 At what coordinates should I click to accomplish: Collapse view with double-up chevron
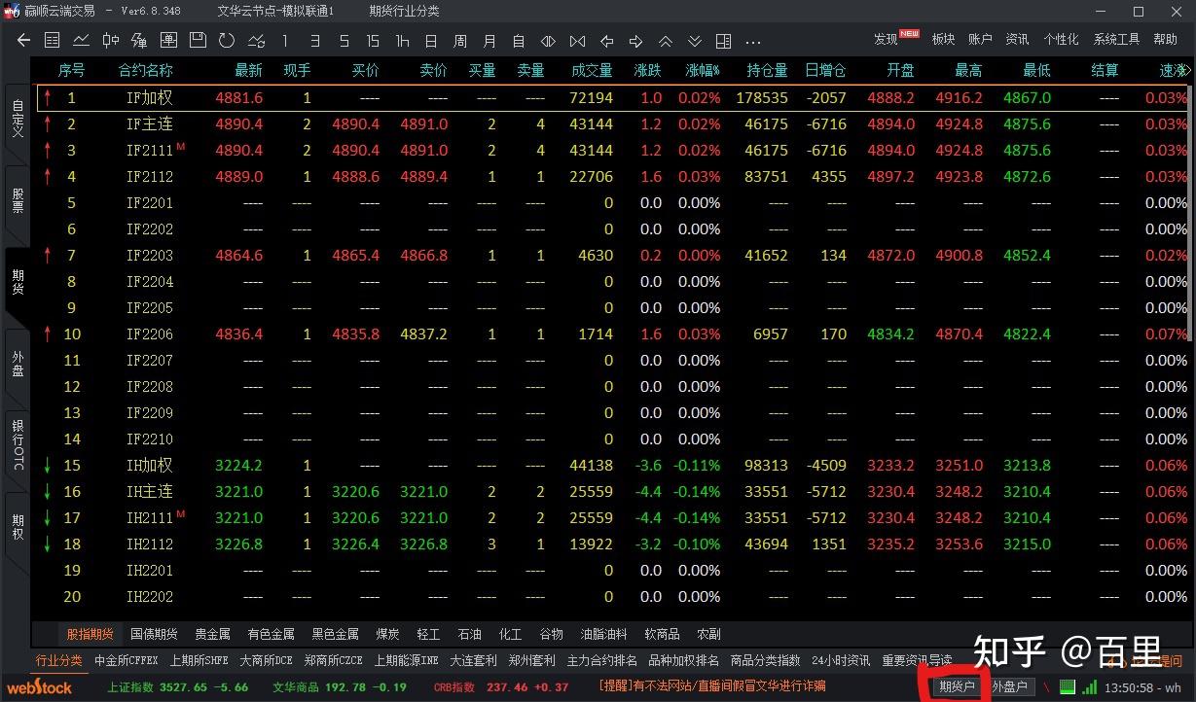point(666,41)
